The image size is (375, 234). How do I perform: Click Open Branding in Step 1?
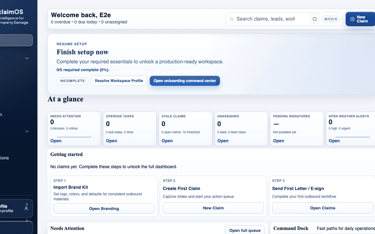[104, 208]
